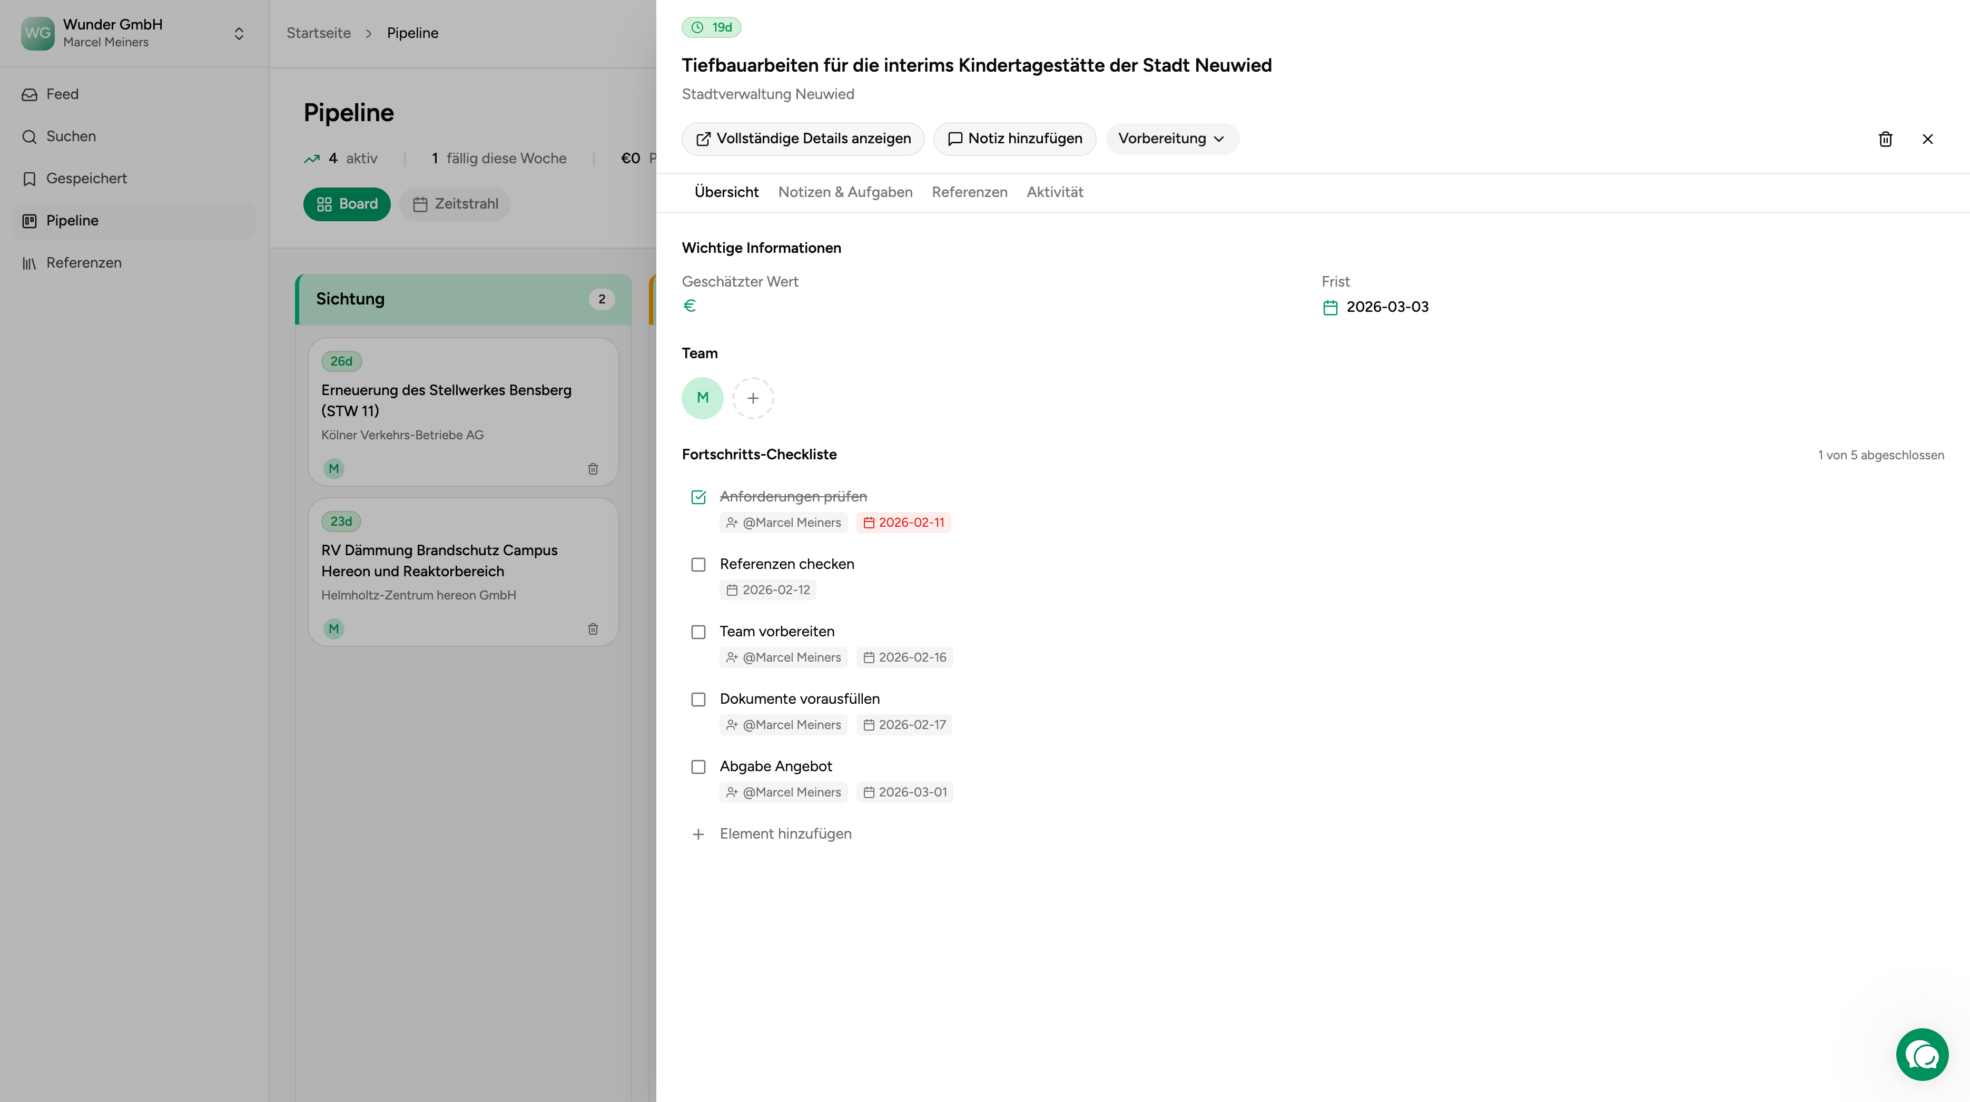Open the 2026-02-16 due date picker
Screen dimensions: 1970x1102
905,658
